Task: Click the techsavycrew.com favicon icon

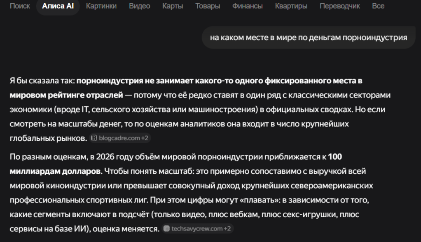Action: pos(166,228)
